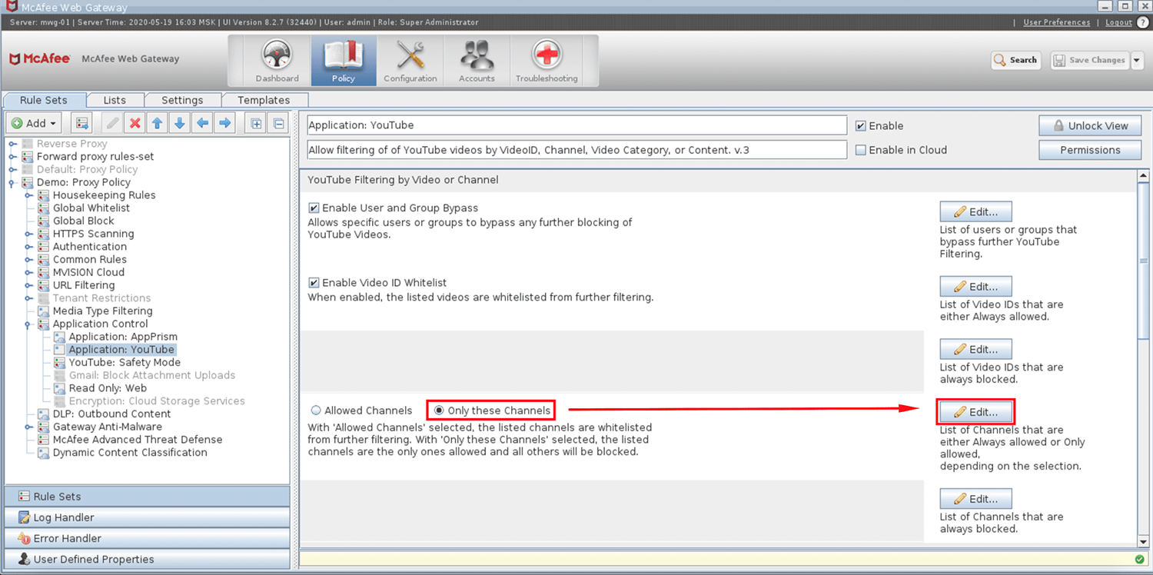Open the Configuration tools icon
Image resolution: width=1153 pixels, height=575 pixels.
pyautogui.click(x=410, y=60)
